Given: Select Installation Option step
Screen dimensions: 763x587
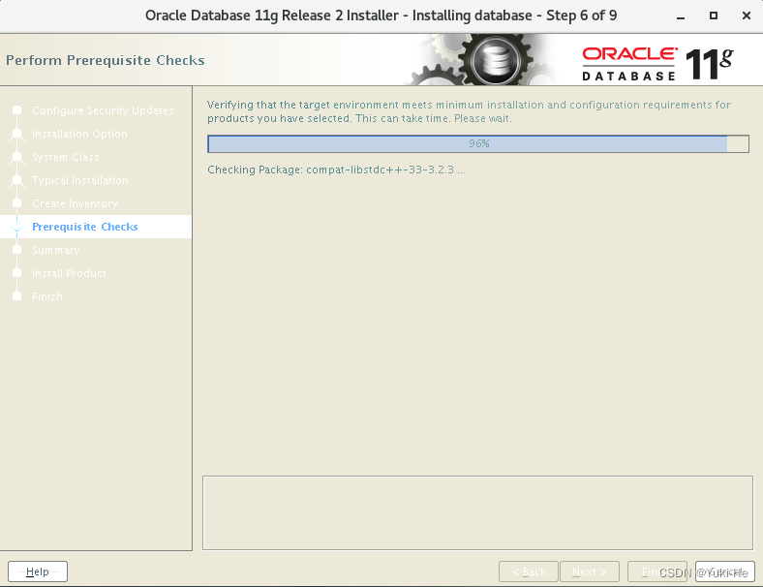Looking at the screenshot, I should [79, 134].
